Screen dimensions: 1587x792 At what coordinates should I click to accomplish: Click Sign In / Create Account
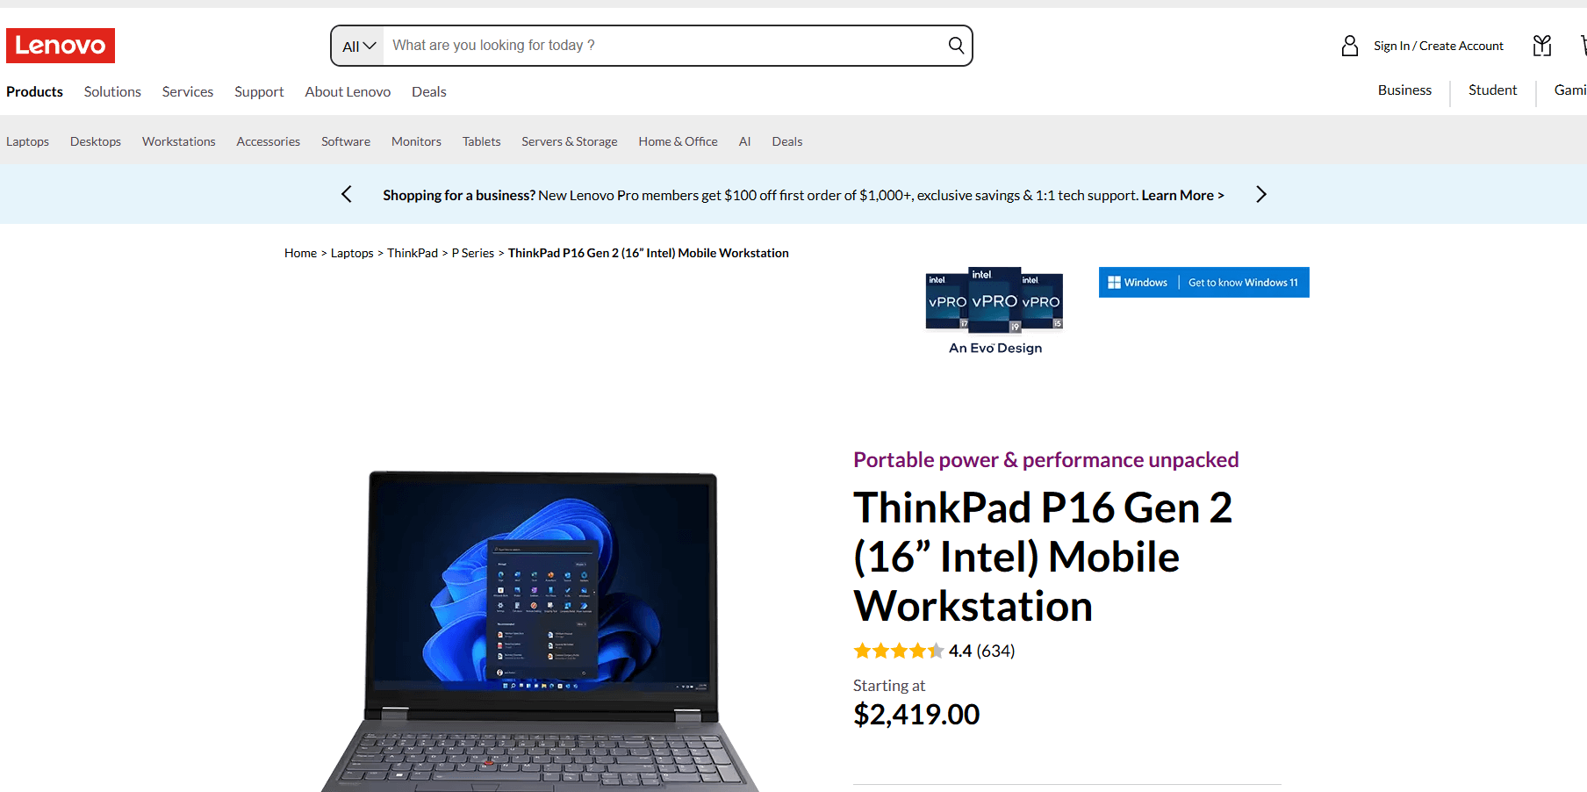tap(1439, 46)
